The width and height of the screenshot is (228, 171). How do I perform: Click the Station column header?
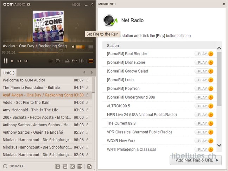click(159, 45)
